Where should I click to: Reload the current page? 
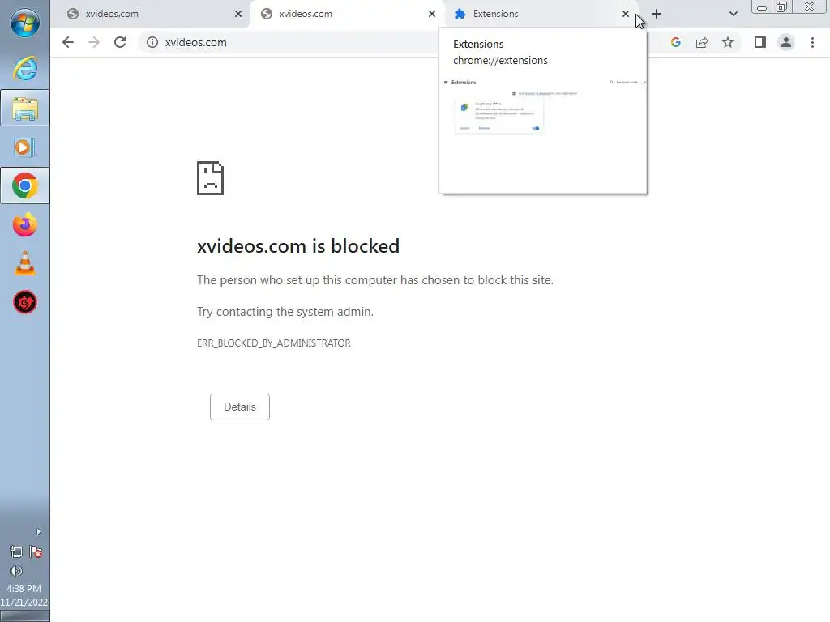[x=120, y=42]
